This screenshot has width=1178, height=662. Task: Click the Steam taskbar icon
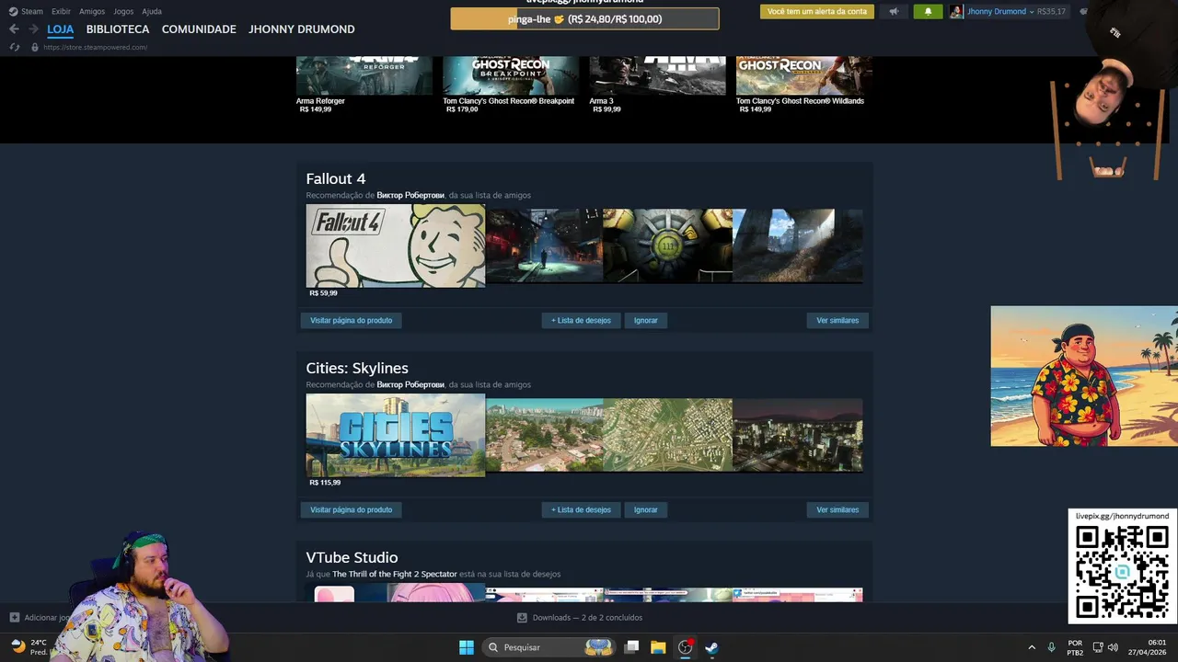[x=711, y=647]
